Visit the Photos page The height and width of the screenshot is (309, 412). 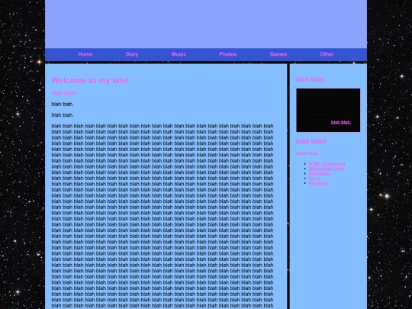coord(228,54)
